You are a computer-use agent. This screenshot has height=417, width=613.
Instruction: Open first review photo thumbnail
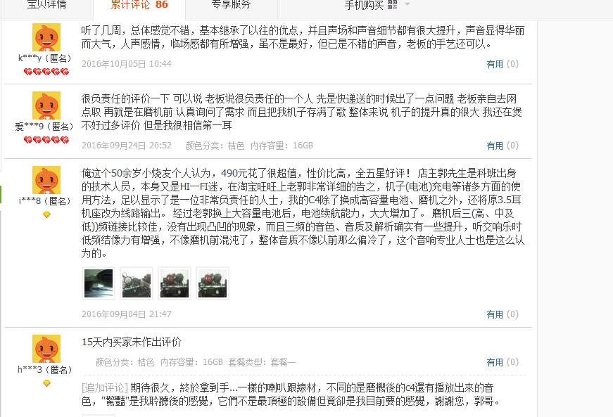coord(99,283)
